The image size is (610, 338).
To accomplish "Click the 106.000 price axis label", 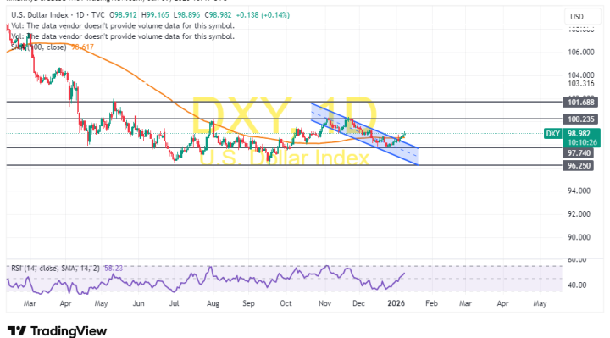I will 581,53.
